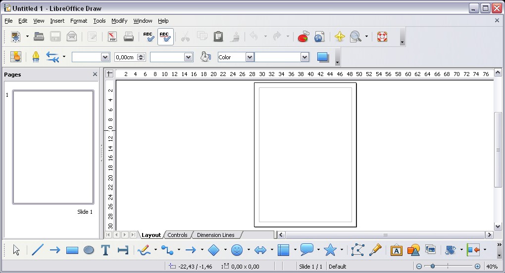Image resolution: width=505 pixels, height=273 pixels.
Task: Select the Line Ends with Arrow tool
Action: pos(55,250)
